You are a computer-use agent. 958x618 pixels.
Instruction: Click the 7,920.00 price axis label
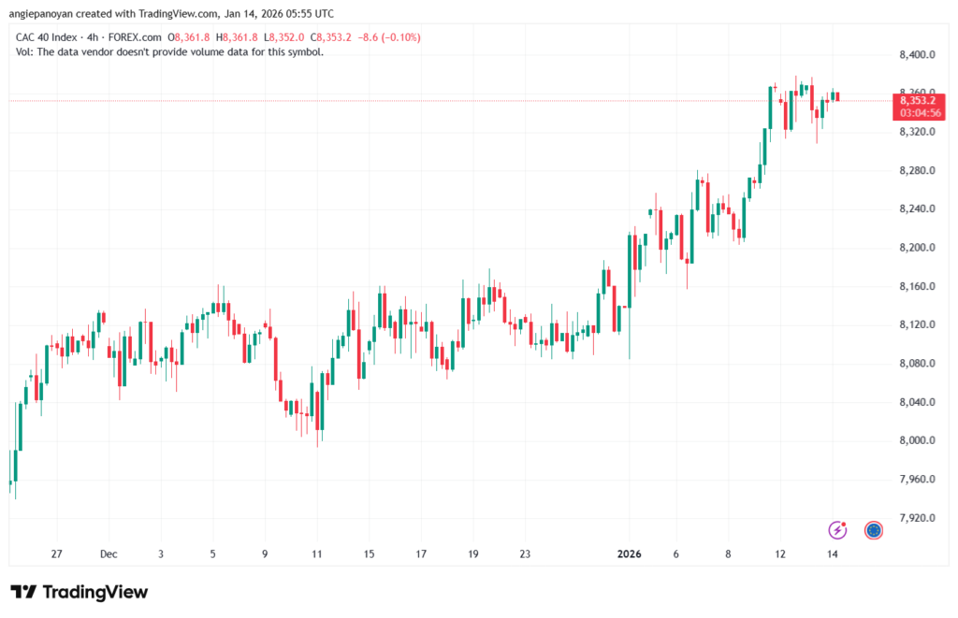tap(918, 517)
